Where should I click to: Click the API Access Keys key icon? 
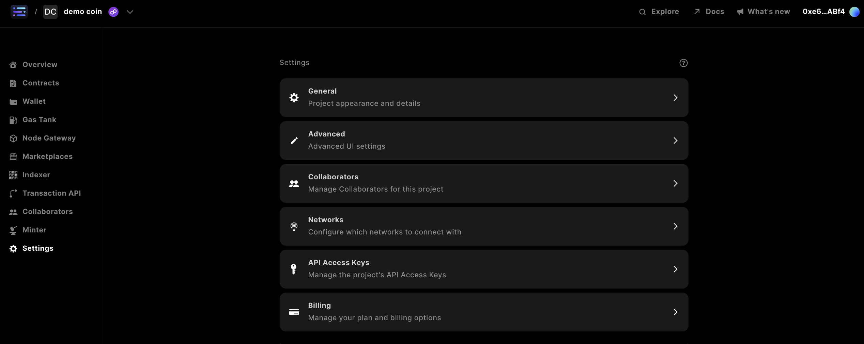294,269
